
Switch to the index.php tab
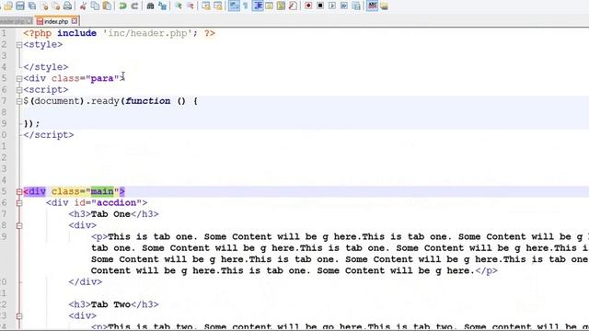(x=56, y=21)
